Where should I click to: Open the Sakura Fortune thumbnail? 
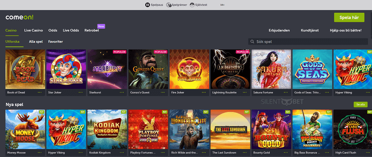tap(272, 69)
